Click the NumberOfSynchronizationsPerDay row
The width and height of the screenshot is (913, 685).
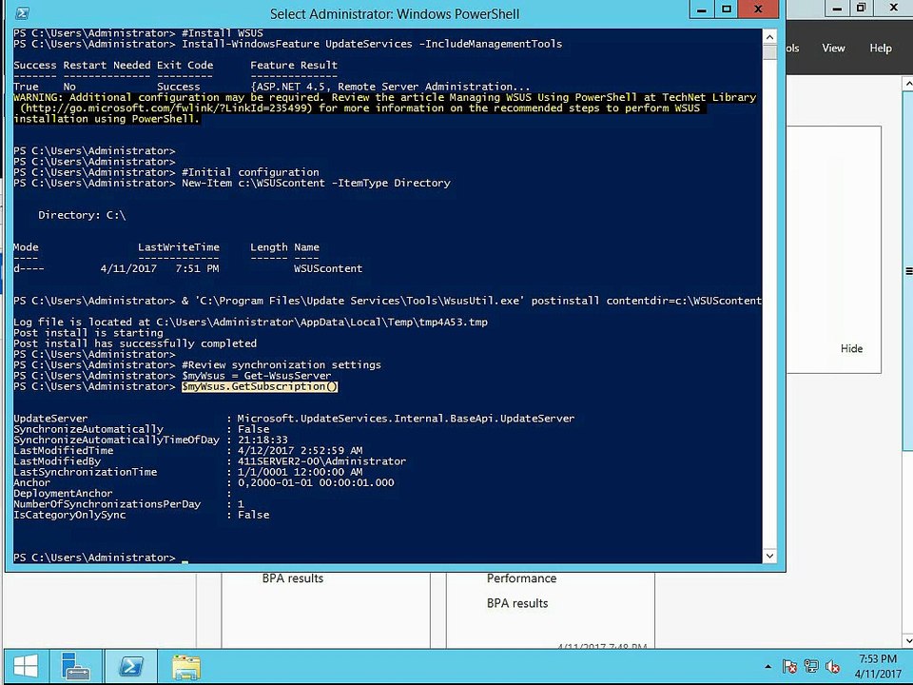(128, 504)
